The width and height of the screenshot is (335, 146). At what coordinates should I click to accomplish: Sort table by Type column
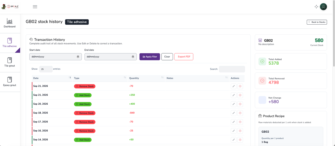tap(100, 78)
